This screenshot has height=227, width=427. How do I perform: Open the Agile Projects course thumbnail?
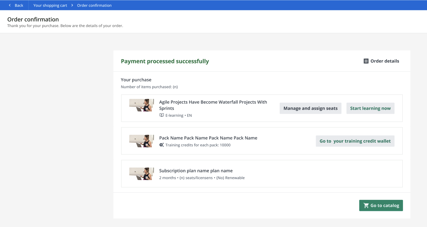pos(142,105)
